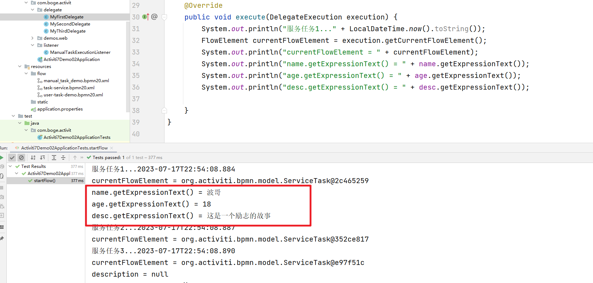Click getCurrentFlowElement() call on line 32
593x283 pixels.
412,40
